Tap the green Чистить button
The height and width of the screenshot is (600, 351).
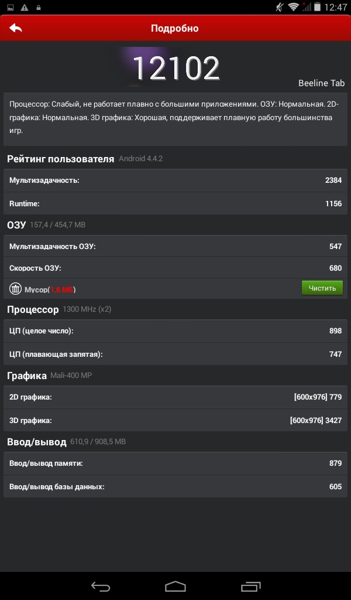322,288
